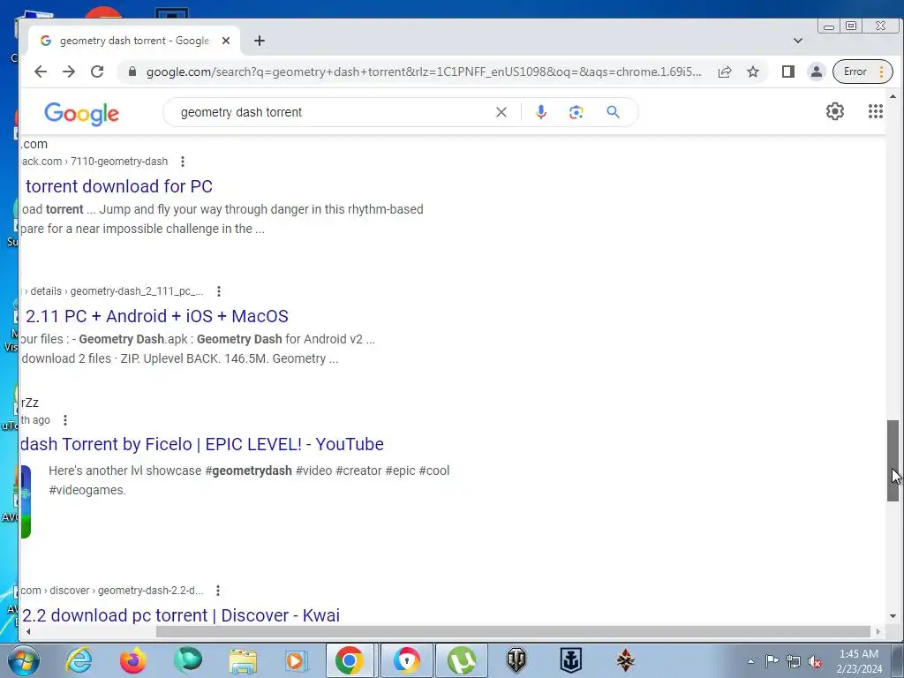Viewport: 904px width, 678px height.
Task: Submit search with magnifier icon
Action: [613, 112]
